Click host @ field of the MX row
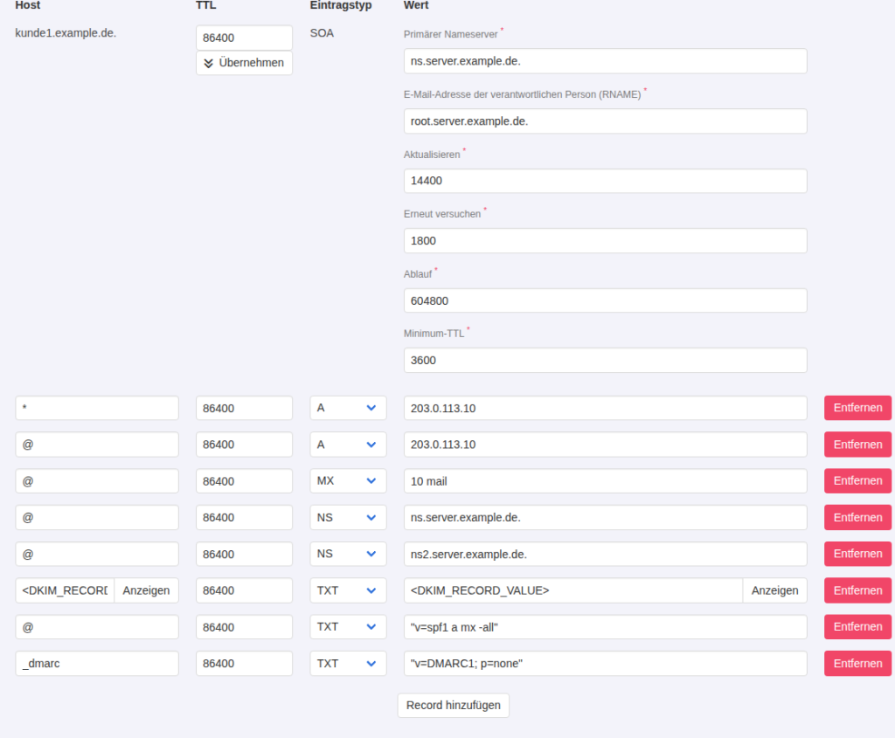The width and height of the screenshot is (895, 738). click(97, 480)
